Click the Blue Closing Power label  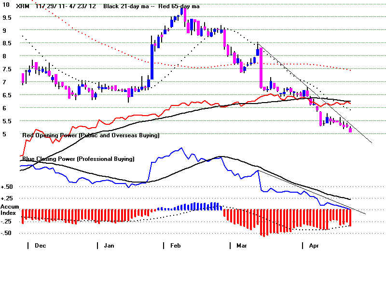[78, 158]
